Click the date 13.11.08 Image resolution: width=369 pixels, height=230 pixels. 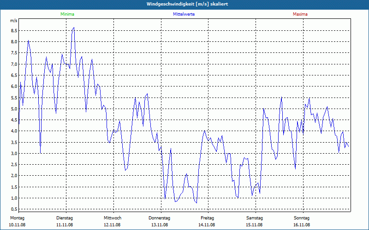point(160,225)
